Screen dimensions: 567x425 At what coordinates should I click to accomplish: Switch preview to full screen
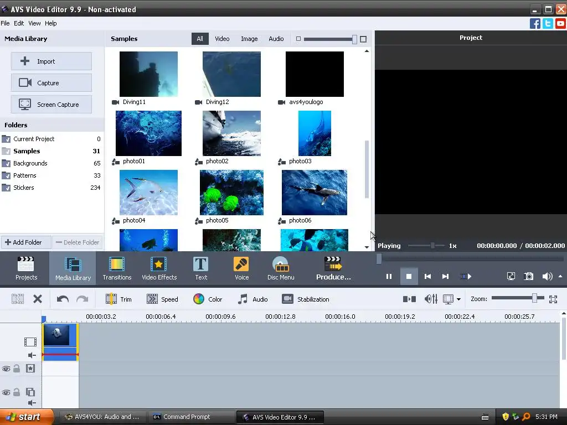pyautogui.click(x=511, y=277)
